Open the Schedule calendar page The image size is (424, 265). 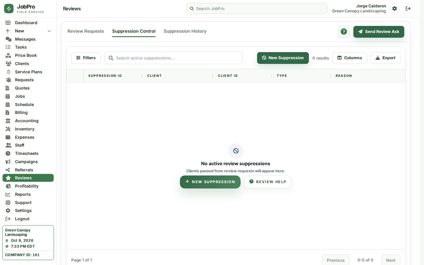28,105
